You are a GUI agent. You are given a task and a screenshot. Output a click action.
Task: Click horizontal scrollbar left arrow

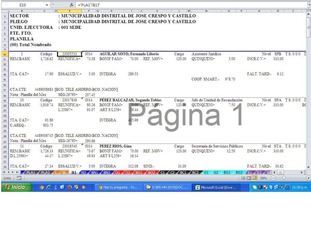(x=275, y=172)
